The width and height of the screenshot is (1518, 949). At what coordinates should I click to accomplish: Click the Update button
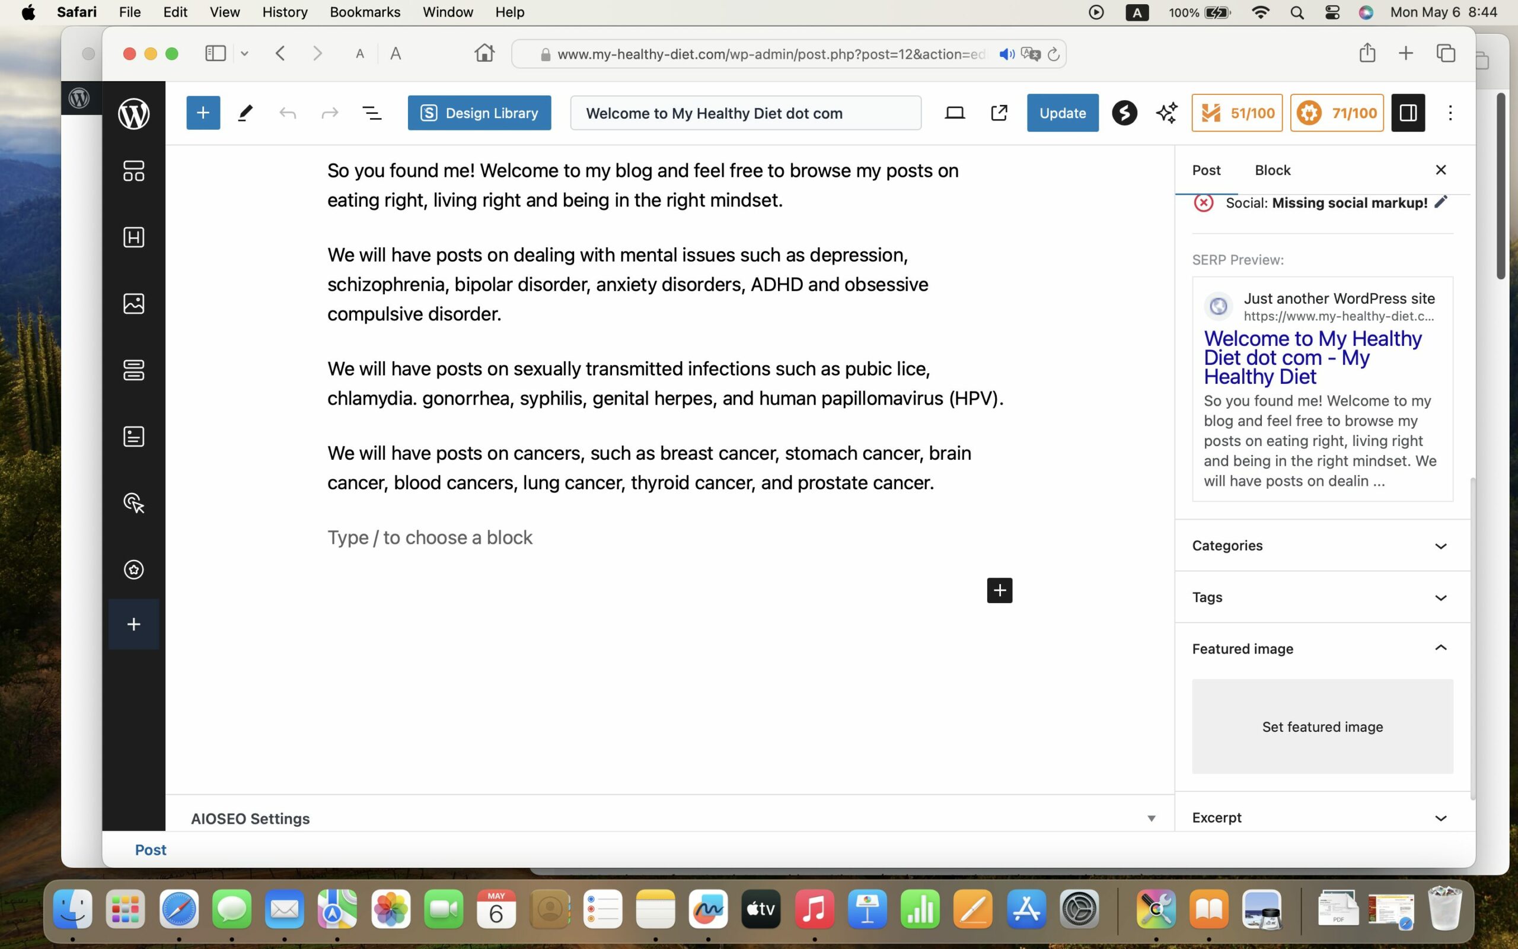coord(1063,113)
